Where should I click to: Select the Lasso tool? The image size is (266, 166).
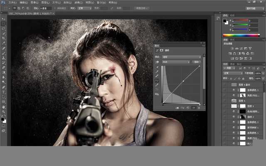click(3, 29)
